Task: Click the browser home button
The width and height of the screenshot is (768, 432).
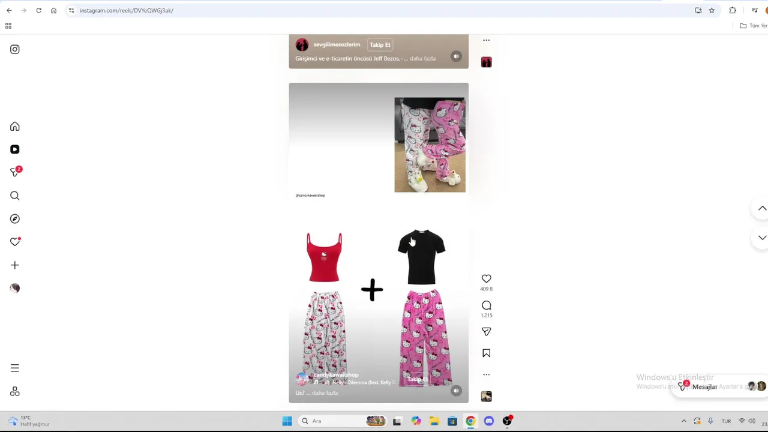Action: [x=53, y=10]
